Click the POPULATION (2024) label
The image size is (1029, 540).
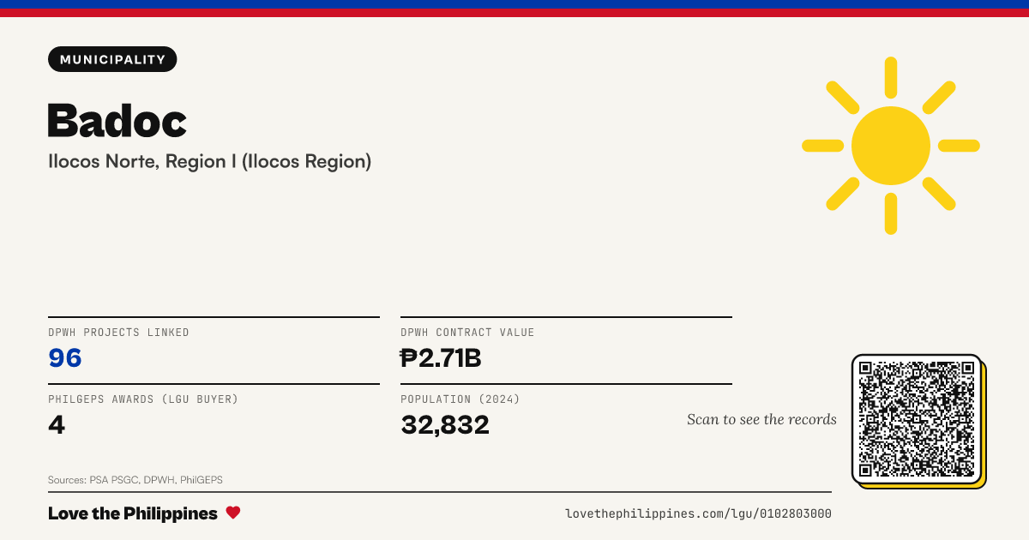(460, 399)
